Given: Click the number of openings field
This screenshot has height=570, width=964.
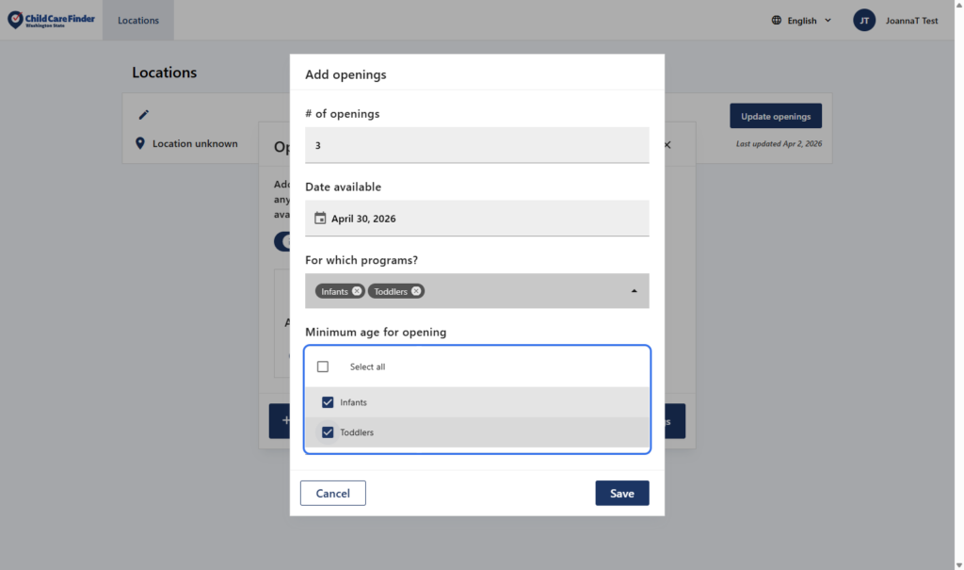Looking at the screenshot, I should [x=476, y=145].
